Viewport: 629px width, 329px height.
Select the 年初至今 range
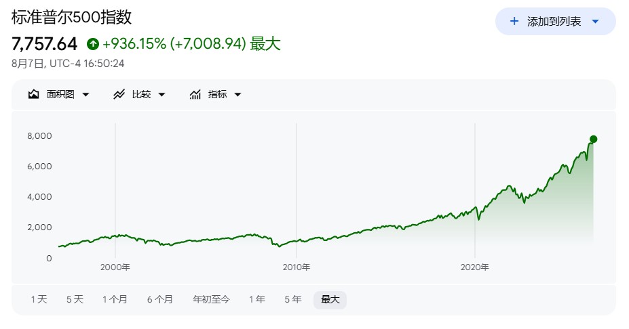[211, 299]
